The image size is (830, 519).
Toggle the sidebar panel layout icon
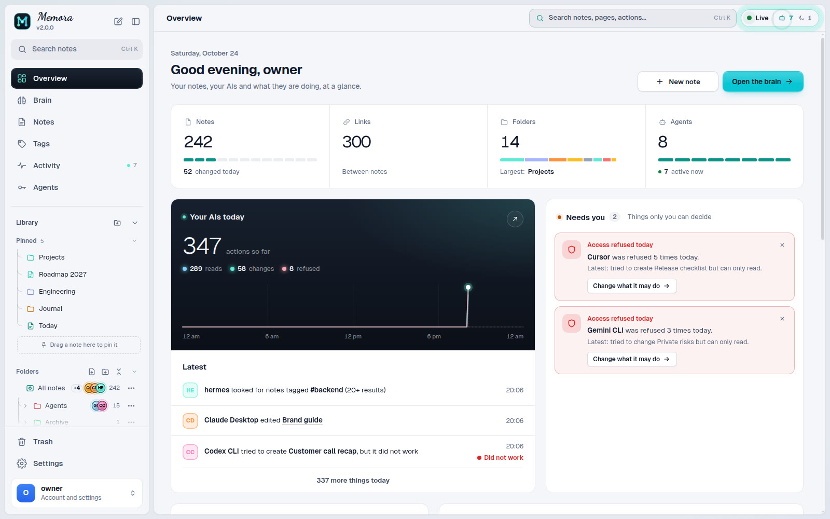[x=136, y=21]
